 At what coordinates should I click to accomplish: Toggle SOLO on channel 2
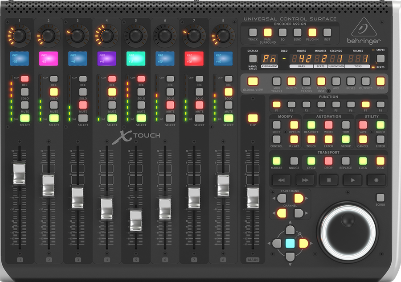coord(54,92)
